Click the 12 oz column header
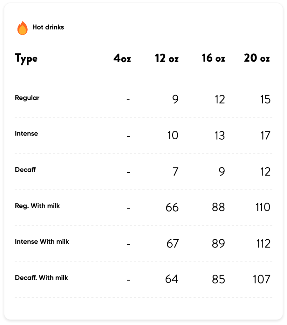 (x=167, y=58)
